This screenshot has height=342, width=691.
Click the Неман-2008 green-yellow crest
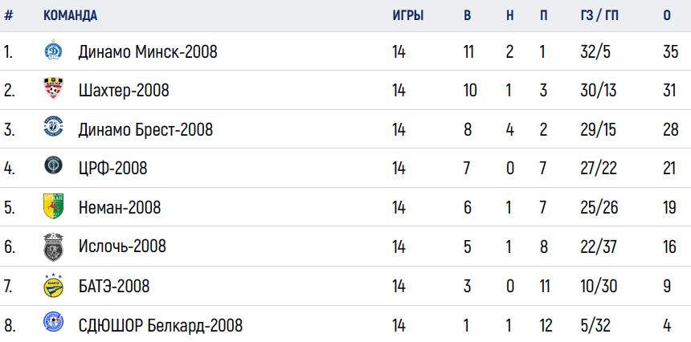pyautogui.click(x=53, y=206)
